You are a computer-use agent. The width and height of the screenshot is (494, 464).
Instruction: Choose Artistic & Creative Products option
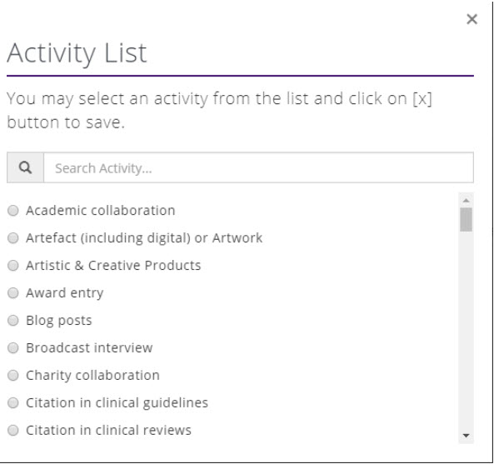[x=13, y=265]
